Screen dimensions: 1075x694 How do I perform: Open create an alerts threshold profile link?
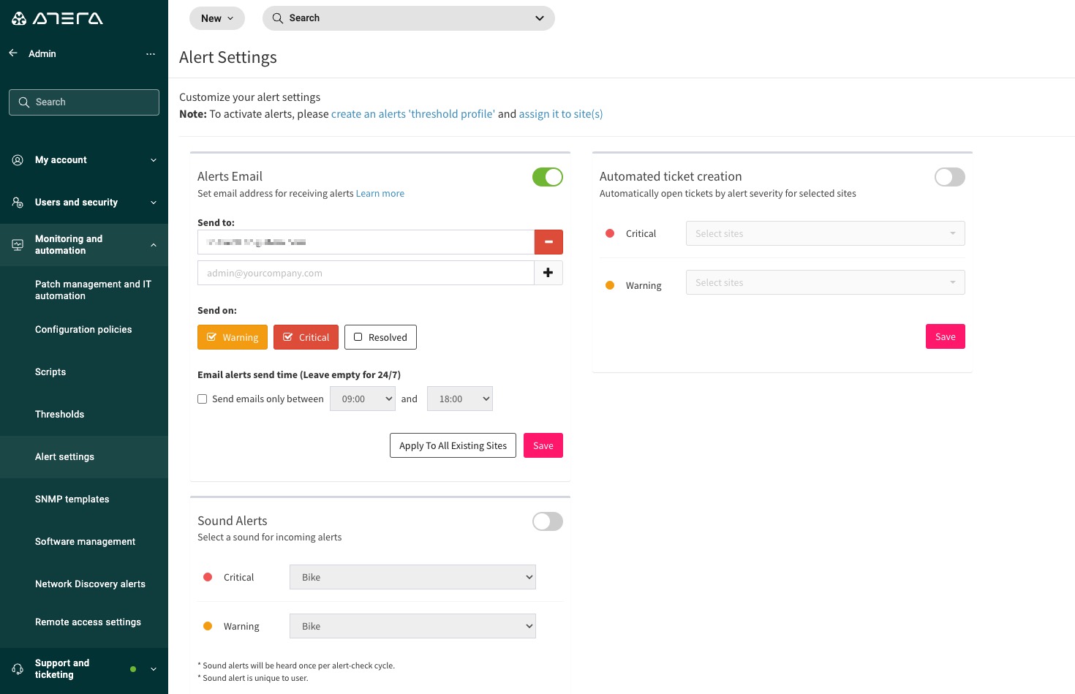click(413, 114)
